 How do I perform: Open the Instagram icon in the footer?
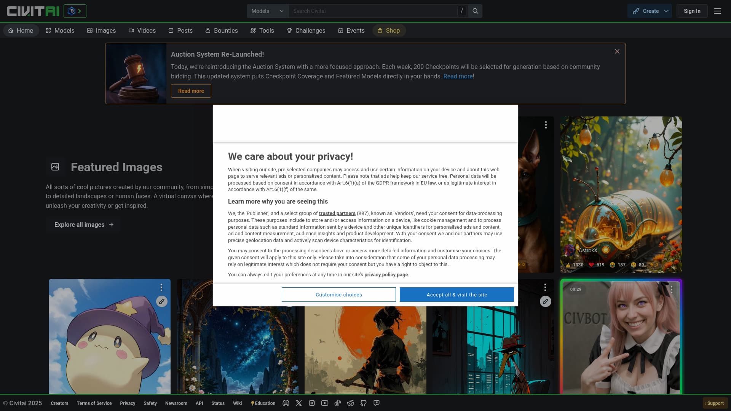[312, 403]
